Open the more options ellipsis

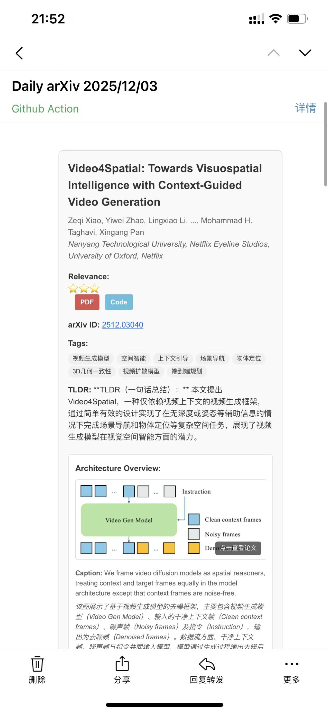coord(291,664)
